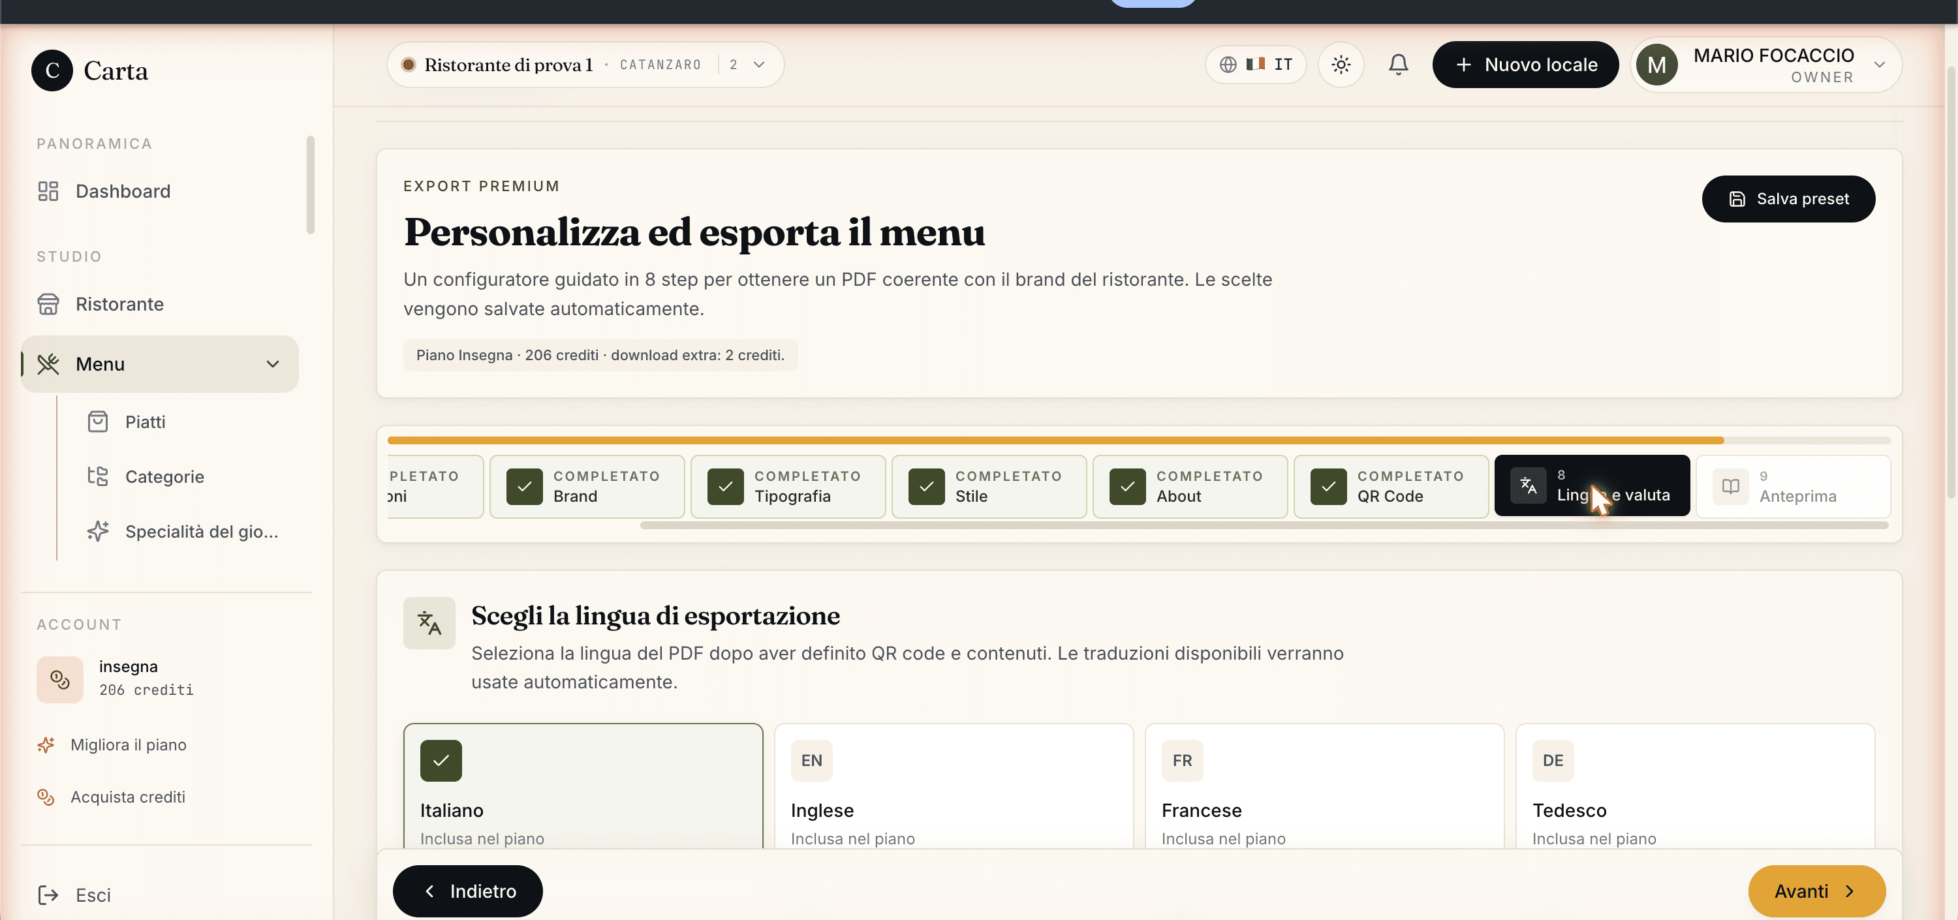This screenshot has height=920, width=1958.
Task: Click the About step checkmark icon
Action: coord(1128,487)
